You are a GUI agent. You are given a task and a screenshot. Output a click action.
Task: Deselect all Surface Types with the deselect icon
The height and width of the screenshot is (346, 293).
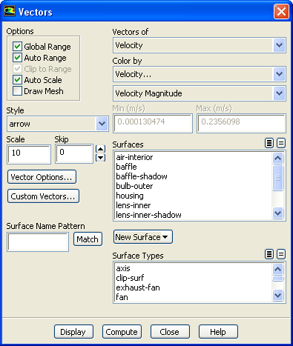pyautogui.click(x=281, y=254)
